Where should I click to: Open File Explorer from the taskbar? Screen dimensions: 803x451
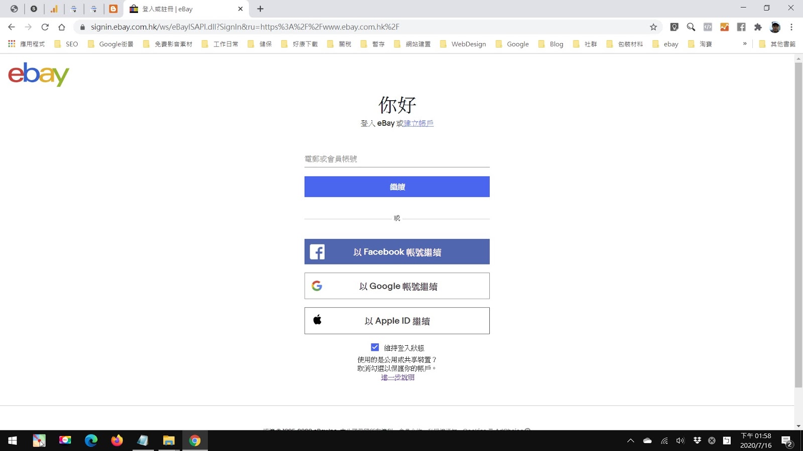[169, 440]
